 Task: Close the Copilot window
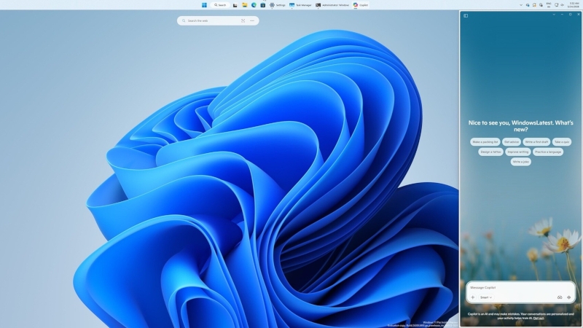point(578,15)
